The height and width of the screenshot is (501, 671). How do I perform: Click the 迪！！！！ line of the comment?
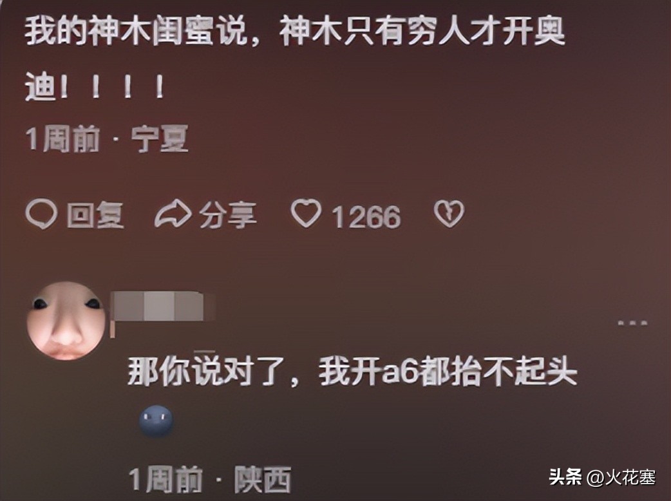pos(94,87)
